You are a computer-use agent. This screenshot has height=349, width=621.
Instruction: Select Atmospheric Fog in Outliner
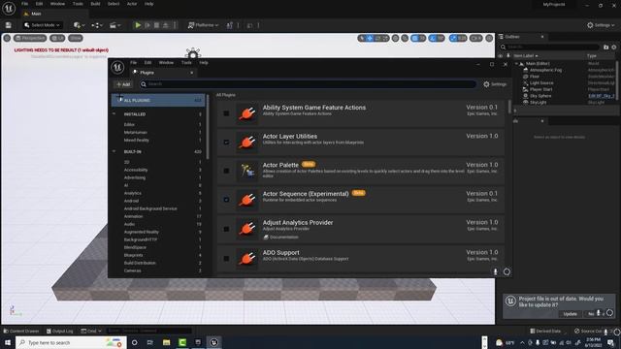point(545,70)
